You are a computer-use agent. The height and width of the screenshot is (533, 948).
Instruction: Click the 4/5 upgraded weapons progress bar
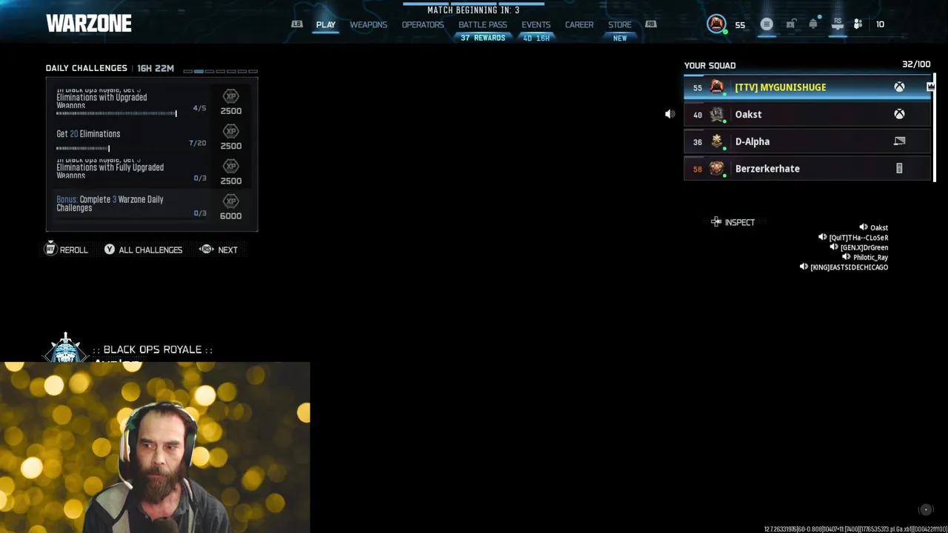[116, 113]
